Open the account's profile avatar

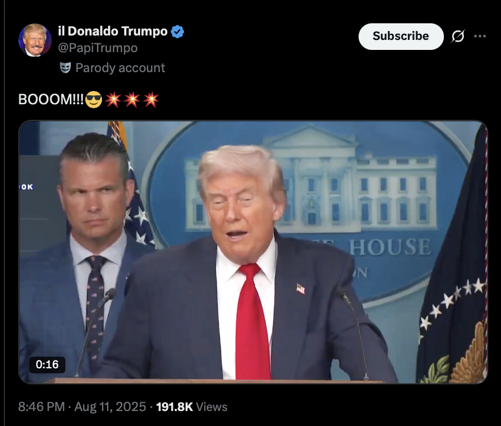coord(35,40)
